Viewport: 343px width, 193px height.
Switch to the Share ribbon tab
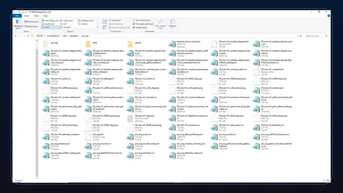click(x=36, y=16)
